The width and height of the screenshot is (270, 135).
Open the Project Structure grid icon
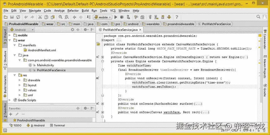[142, 17]
